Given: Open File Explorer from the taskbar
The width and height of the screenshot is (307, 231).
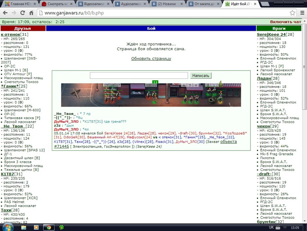Looking at the screenshot, I should pos(24,227).
